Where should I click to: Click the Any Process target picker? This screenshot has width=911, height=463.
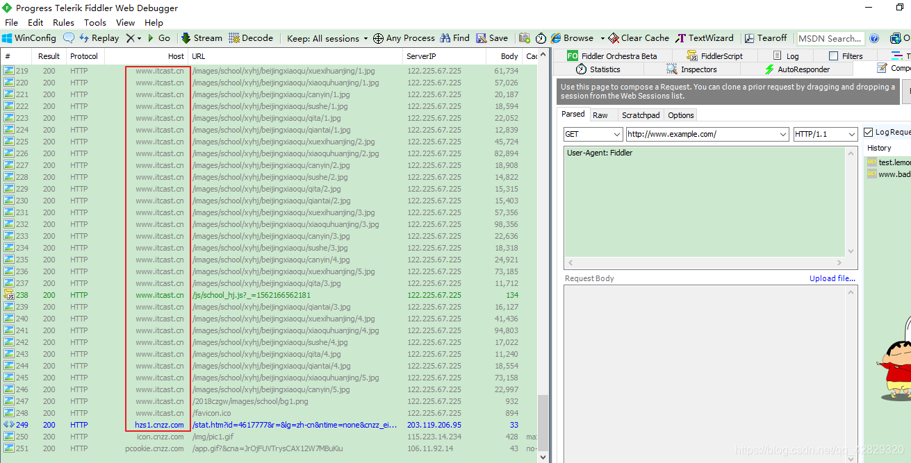404,38
